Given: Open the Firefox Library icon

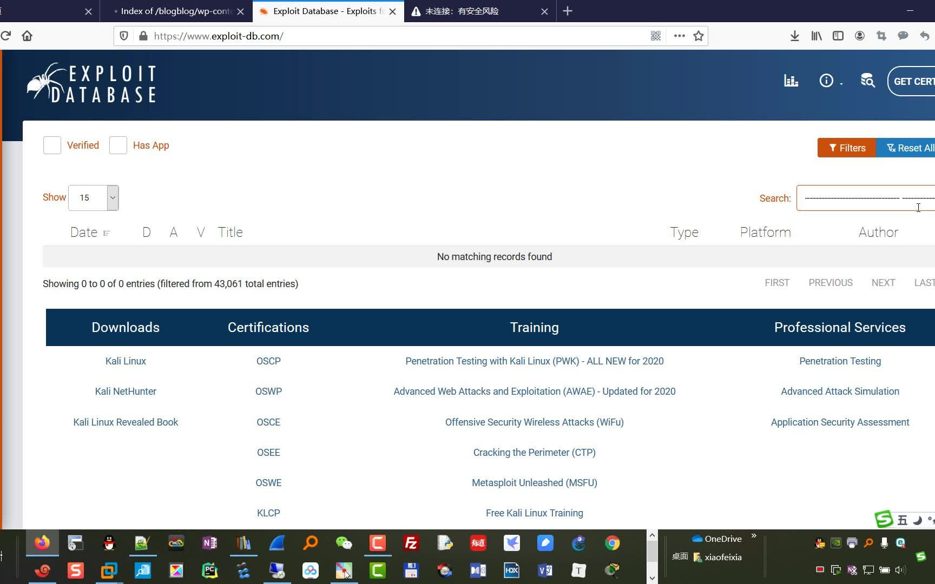Looking at the screenshot, I should point(817,36).
